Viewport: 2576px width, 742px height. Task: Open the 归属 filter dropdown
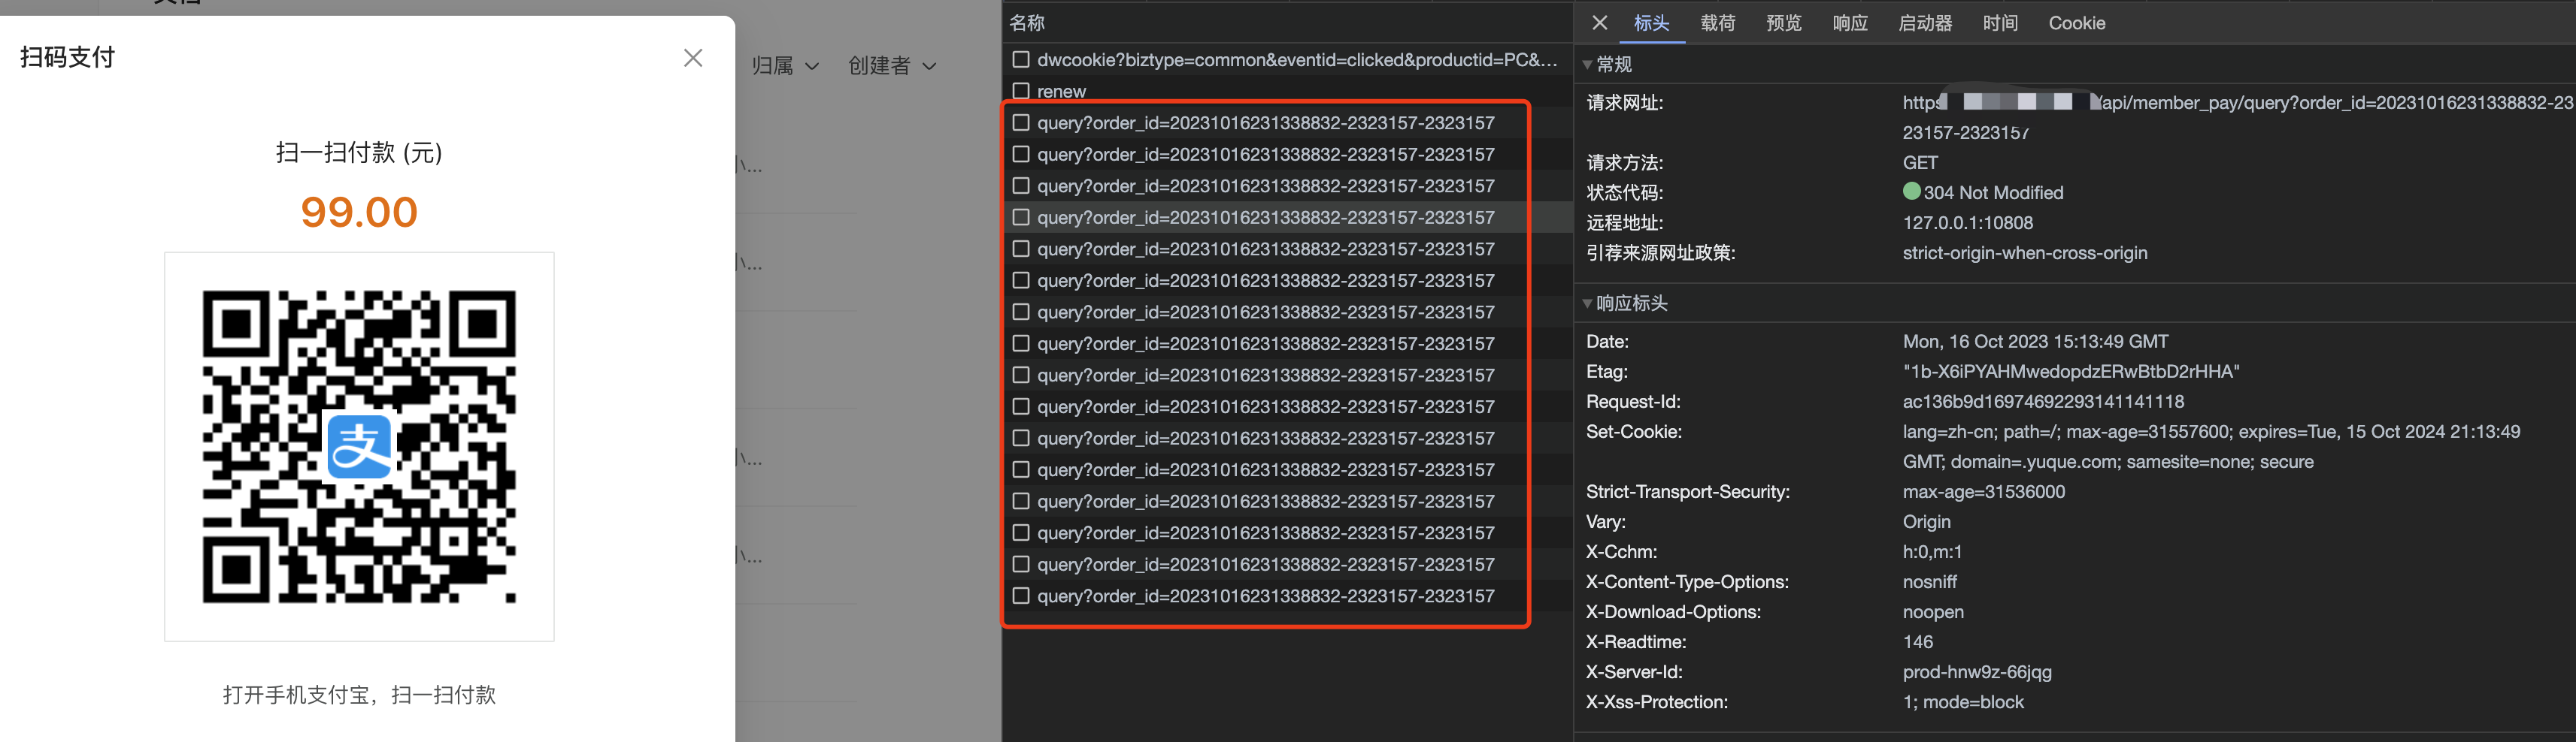[x=785, y=66]
